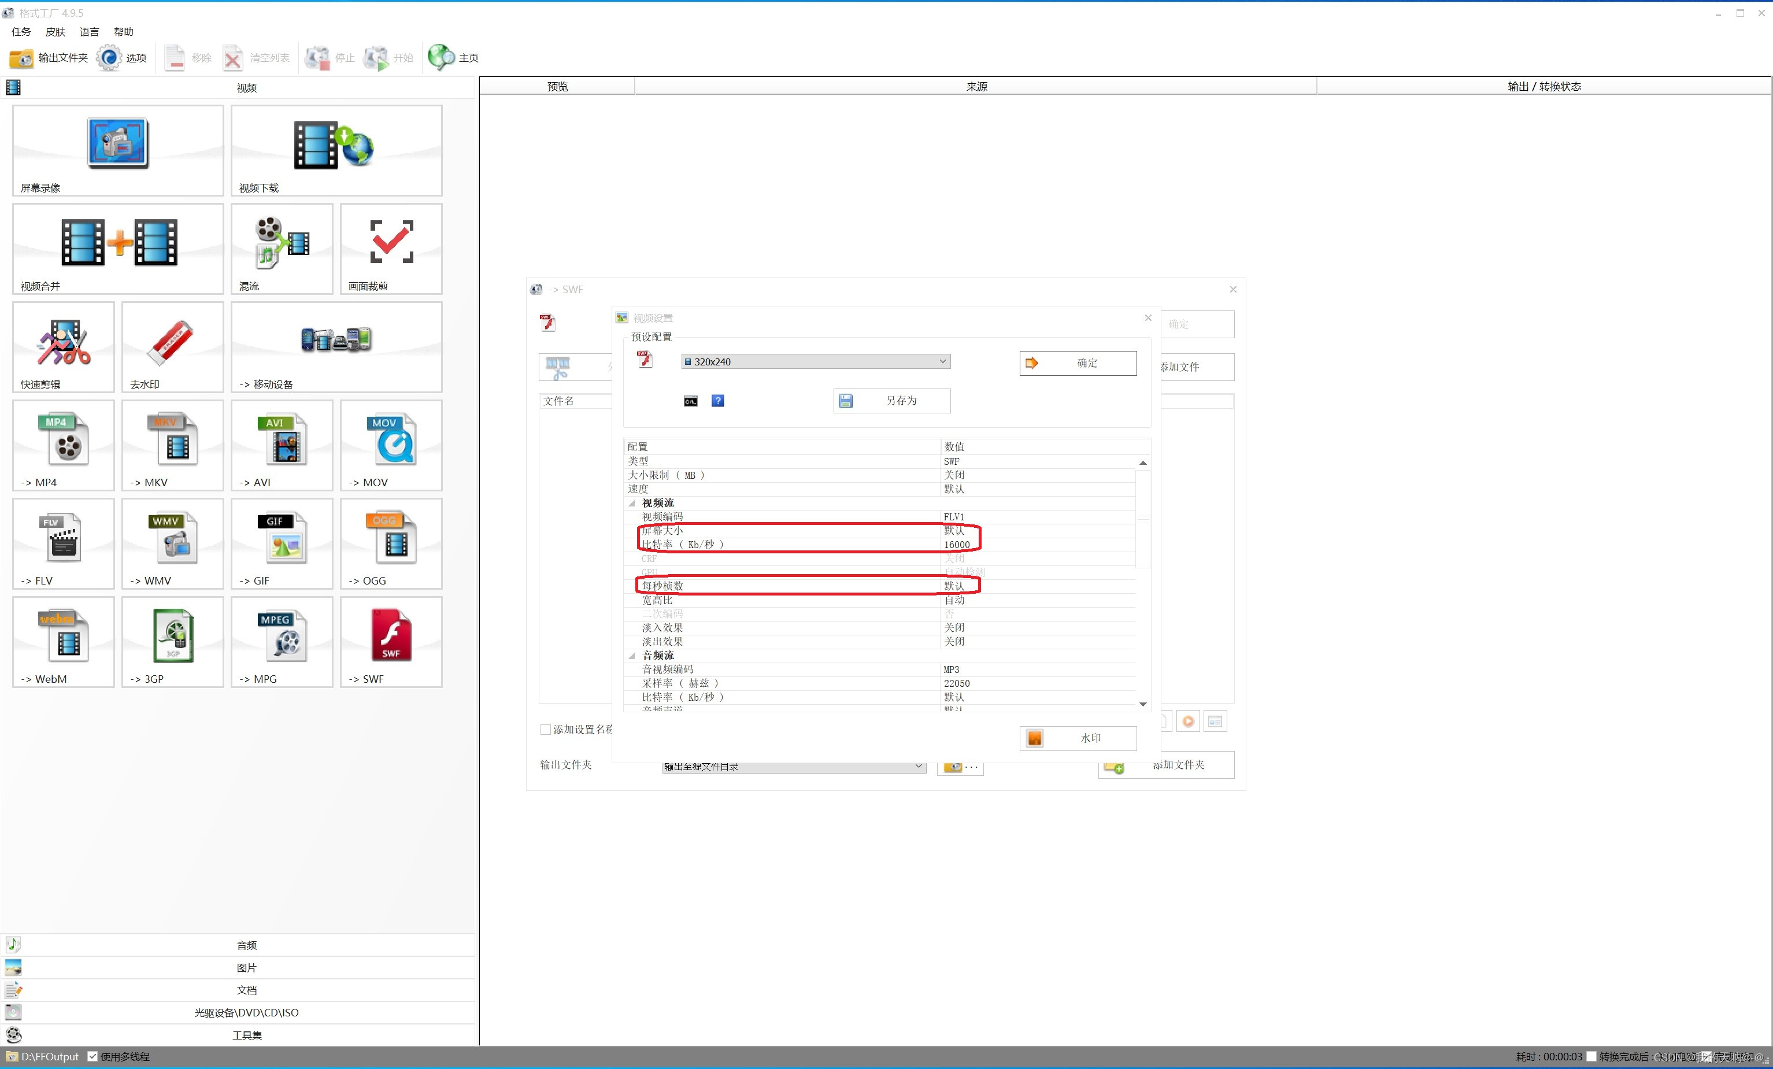1773x1069 pixels.
Task: Select the -> MP4 conversion icon
Action: tap(64, 445)
